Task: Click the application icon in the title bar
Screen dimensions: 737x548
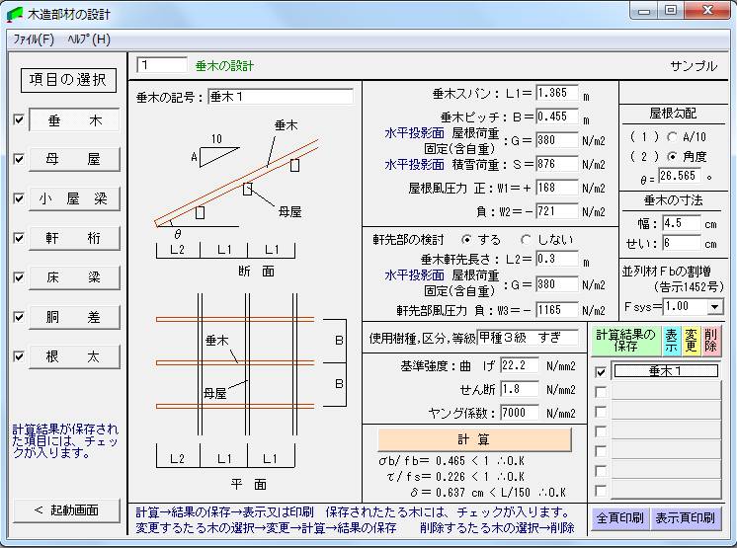Action: (13, 14)
